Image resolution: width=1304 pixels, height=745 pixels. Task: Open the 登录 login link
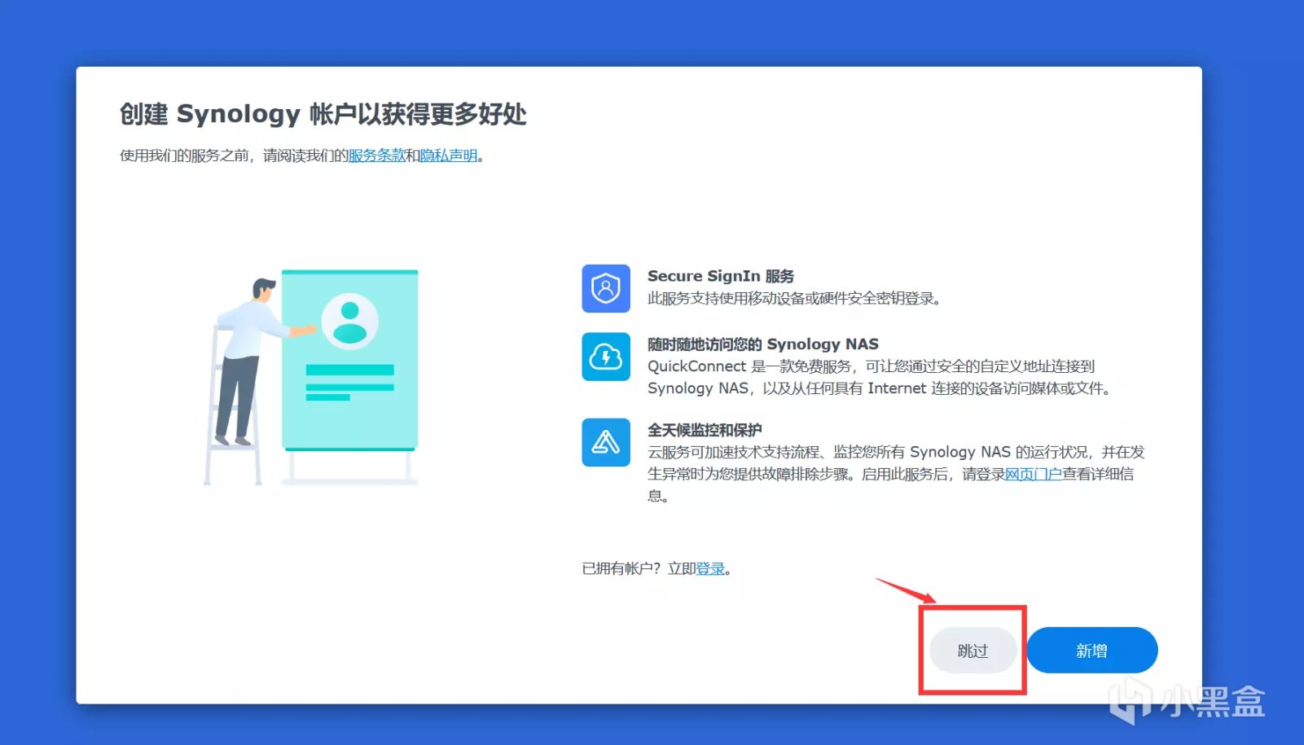(x=710, y=568)
